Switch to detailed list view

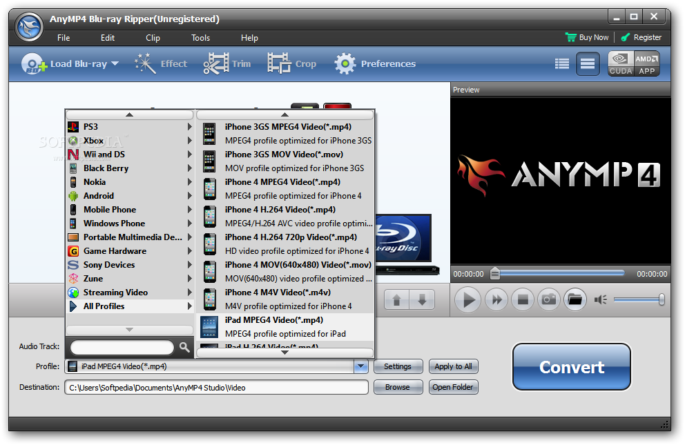562,63
